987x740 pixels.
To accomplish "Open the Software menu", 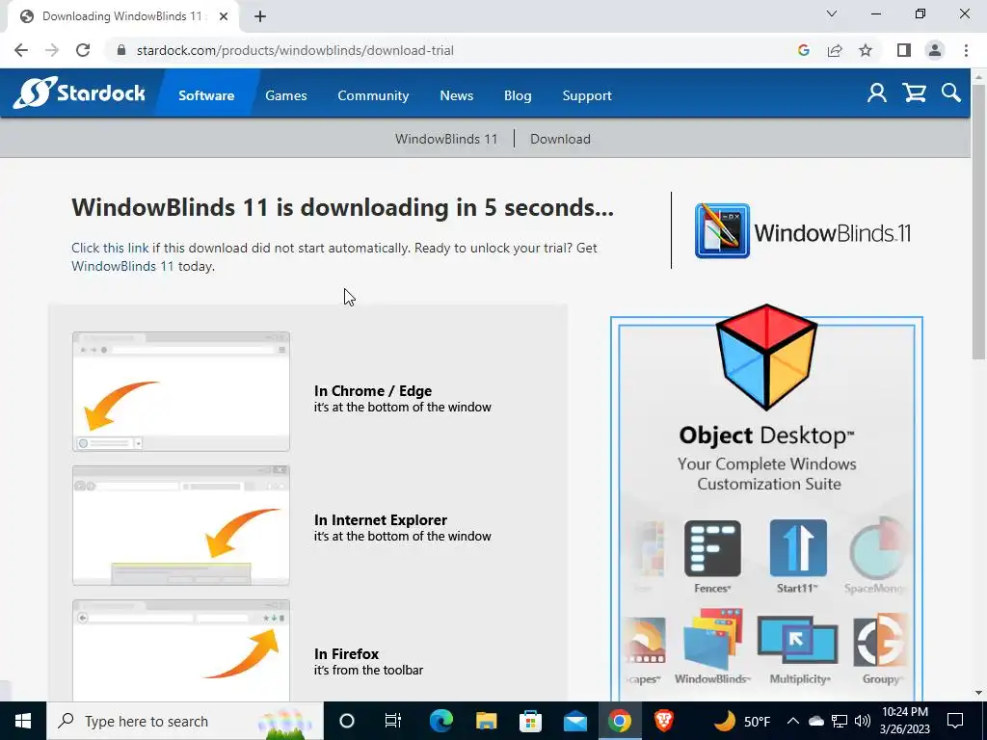I will tap(206, 95).
